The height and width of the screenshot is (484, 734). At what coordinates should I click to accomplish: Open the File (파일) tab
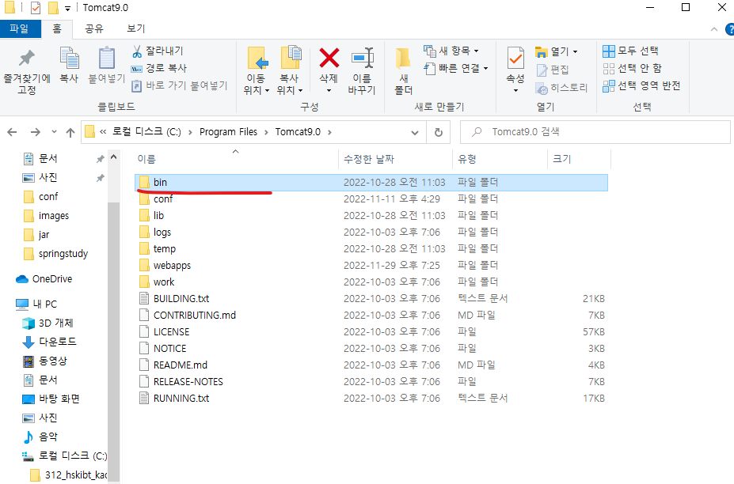click(20, 29)
